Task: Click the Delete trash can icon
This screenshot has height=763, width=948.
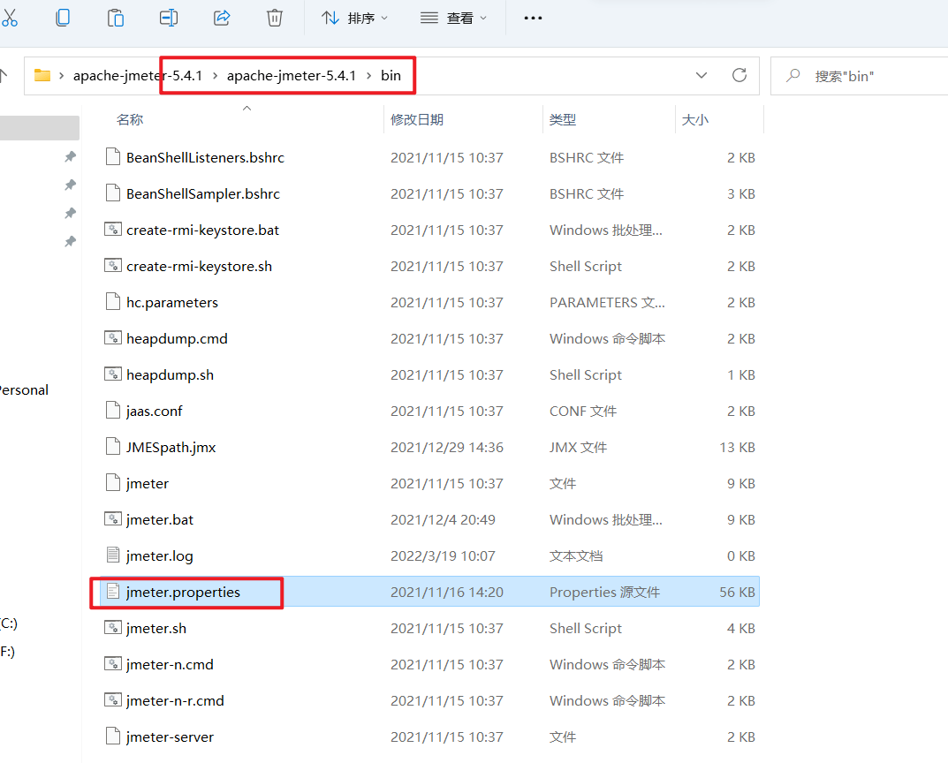Action: click(275, 18)
